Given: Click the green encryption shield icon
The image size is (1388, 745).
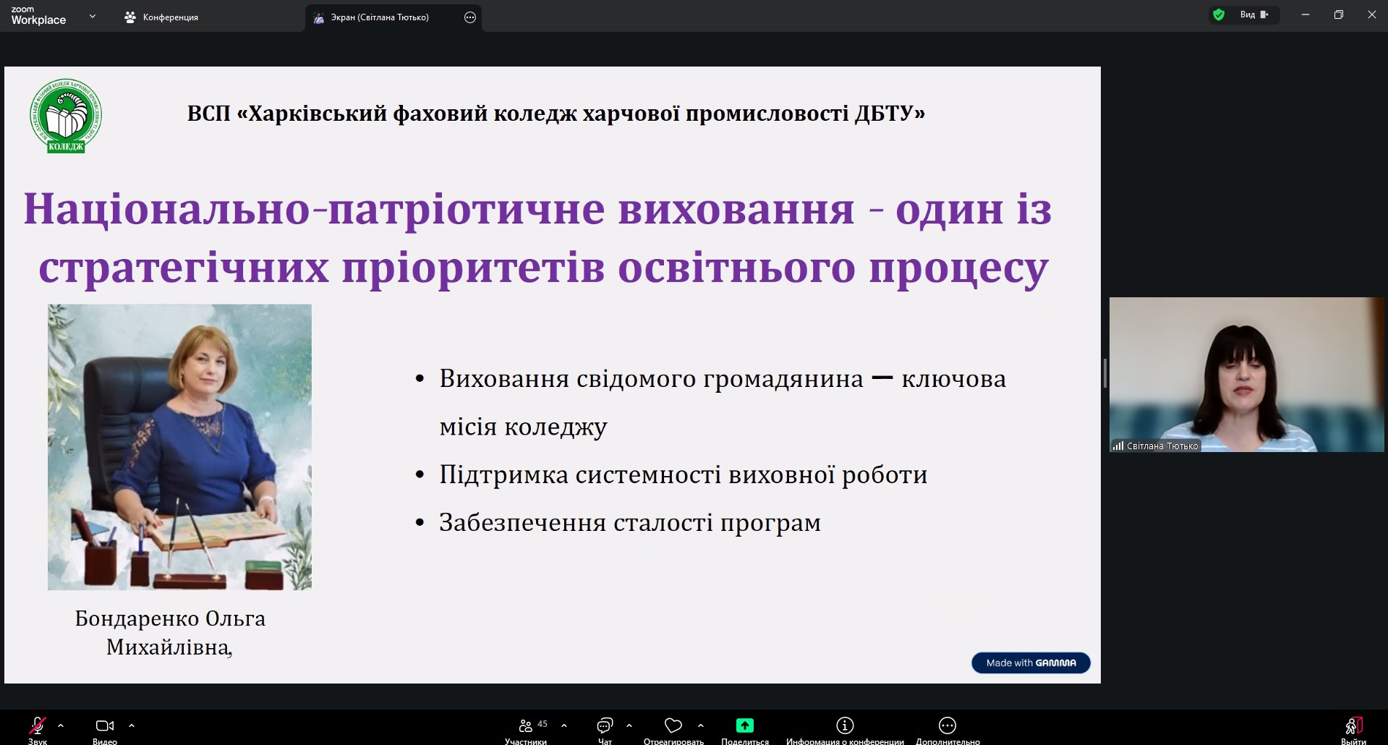Looking at the screenshot, I should point(1219,14).
